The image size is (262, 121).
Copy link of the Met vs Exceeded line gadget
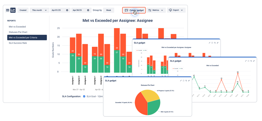coord(254,61)
